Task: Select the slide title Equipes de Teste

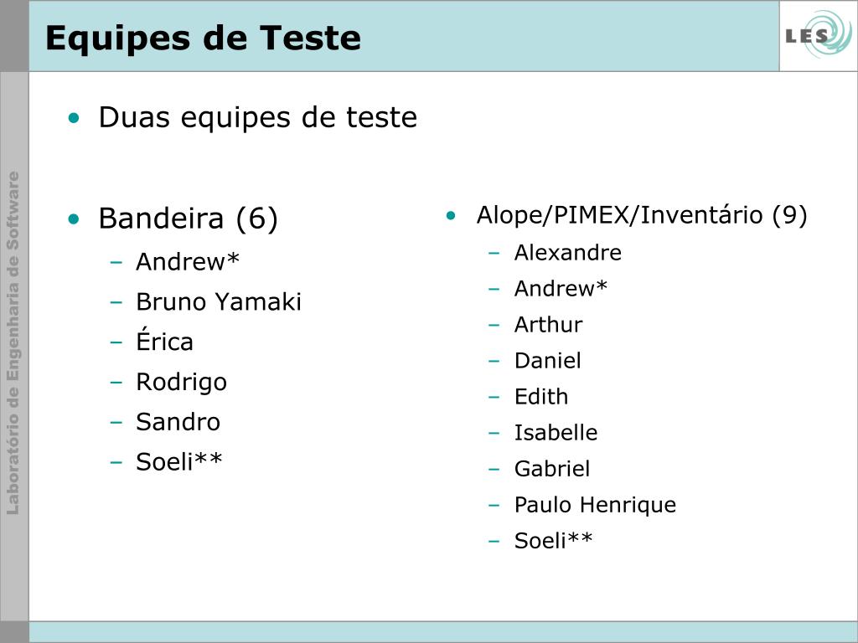Action: click(203, 39)
